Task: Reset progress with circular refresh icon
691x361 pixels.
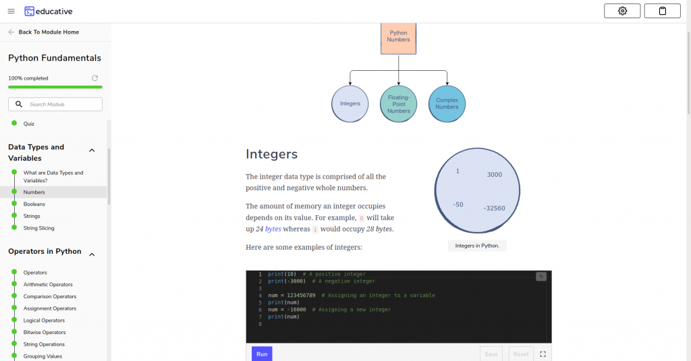Action: 94,78
